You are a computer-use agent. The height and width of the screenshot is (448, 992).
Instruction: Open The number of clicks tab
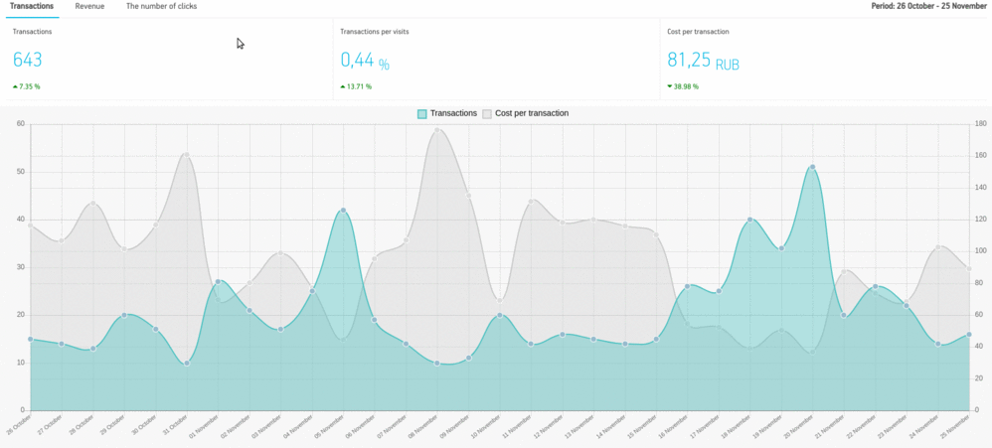click(161, 6)
